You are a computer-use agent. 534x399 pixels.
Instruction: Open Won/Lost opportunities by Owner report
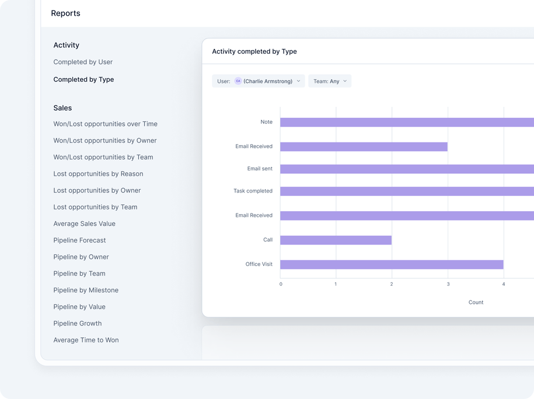click(105, 140)
